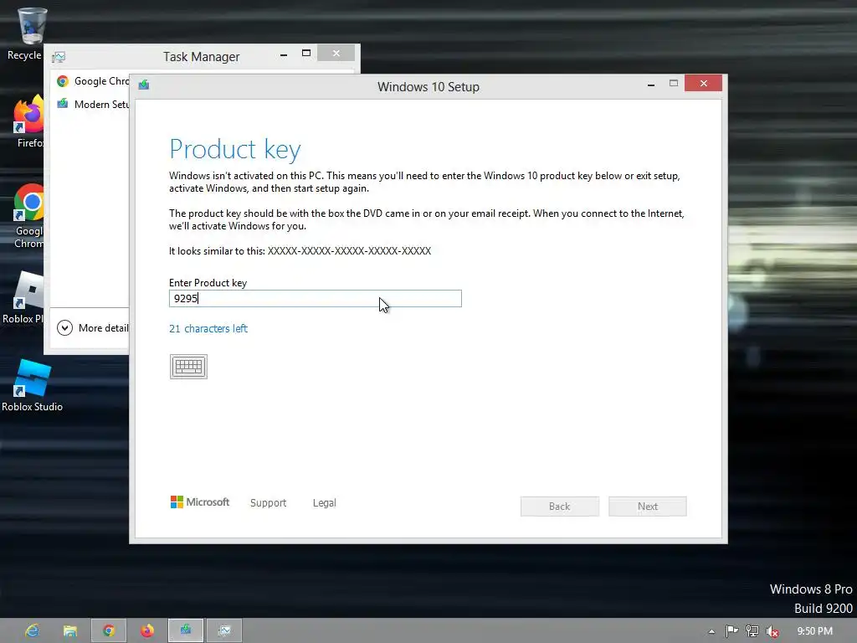Open File Explorer from the taskbar

click(x=70, y=631)
